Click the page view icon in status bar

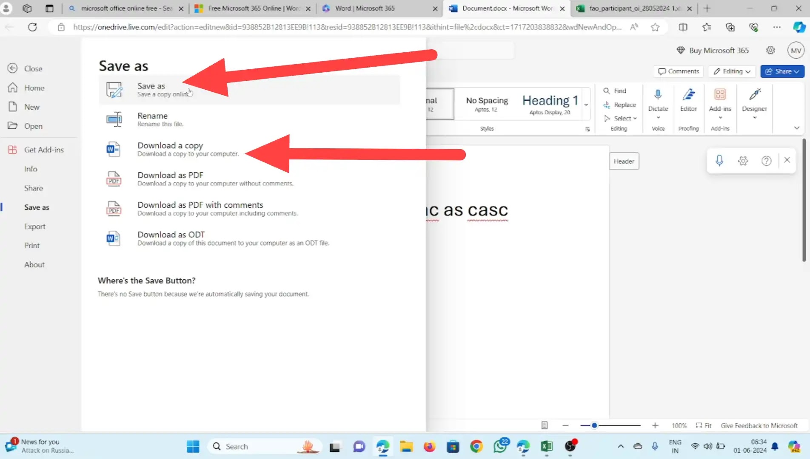click(x=544, y=425)
